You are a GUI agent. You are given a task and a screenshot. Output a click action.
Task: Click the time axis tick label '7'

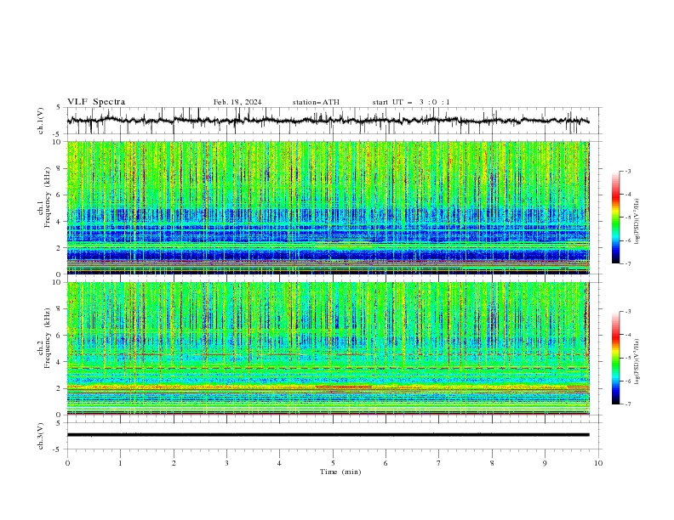click(x=439, y=463)
